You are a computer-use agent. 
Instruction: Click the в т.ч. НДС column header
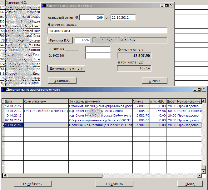point(158,101)
